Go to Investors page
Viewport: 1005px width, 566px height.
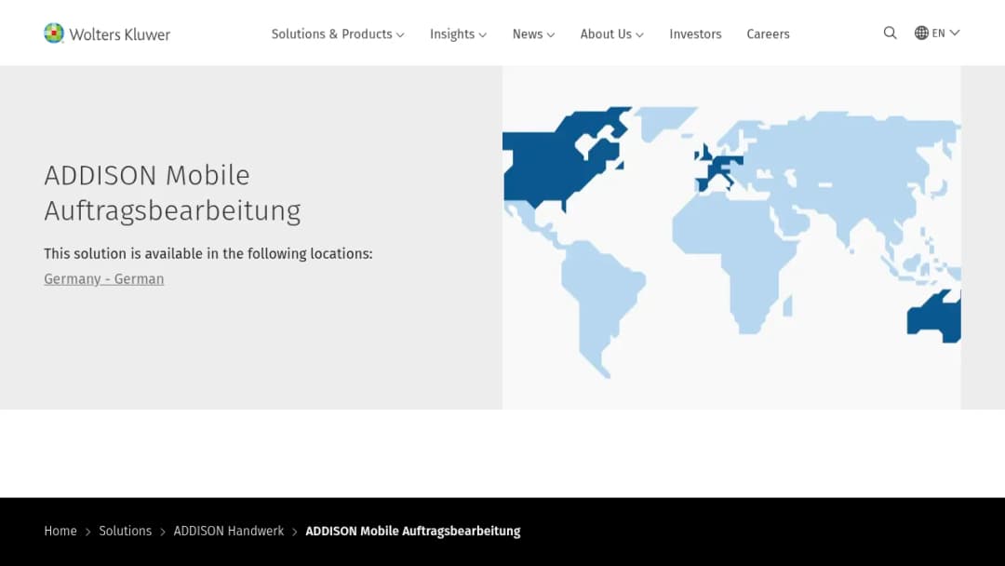point(695,34)
